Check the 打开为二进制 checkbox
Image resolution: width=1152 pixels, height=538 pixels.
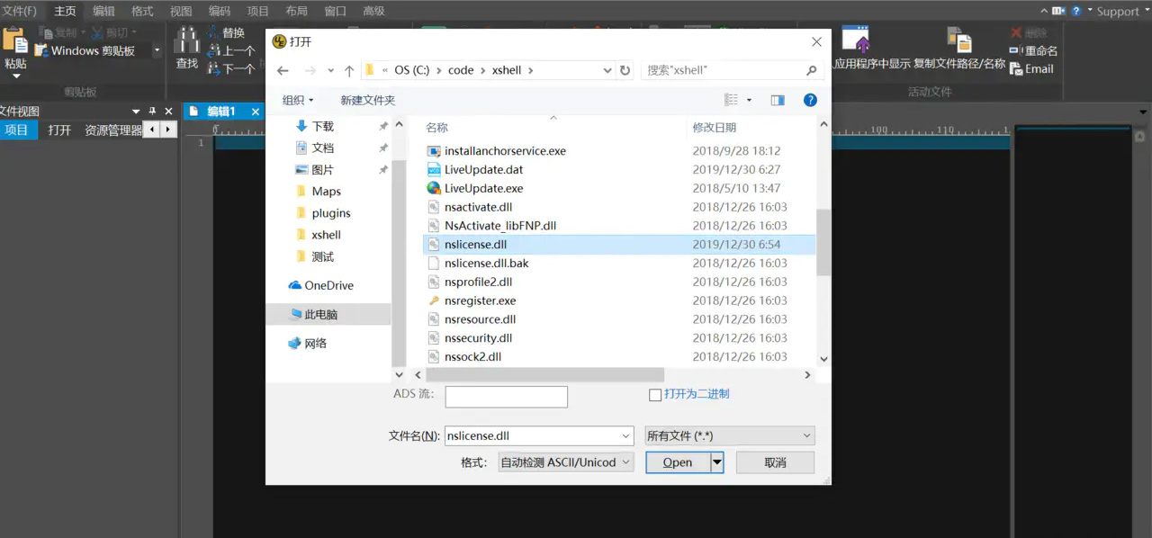(x=655, y=395)
